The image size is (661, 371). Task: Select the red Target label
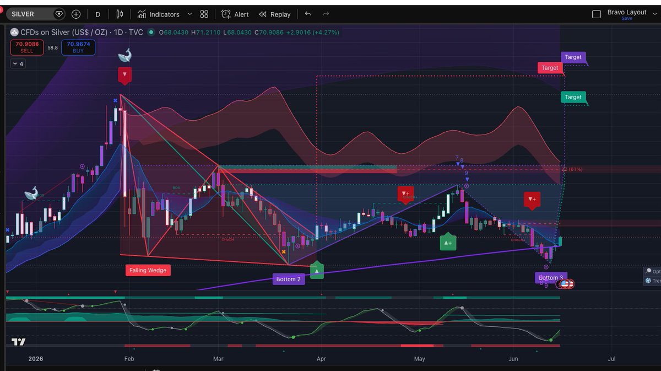pyautogui.click(x=550, y=68)
